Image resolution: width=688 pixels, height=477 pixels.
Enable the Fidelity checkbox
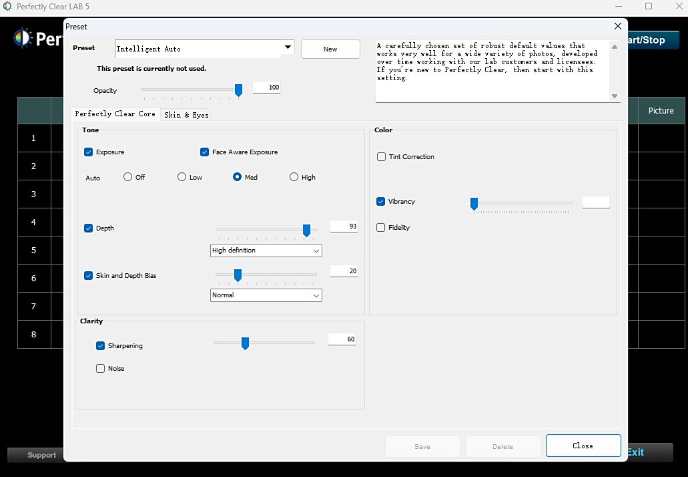tap(381, 228)
